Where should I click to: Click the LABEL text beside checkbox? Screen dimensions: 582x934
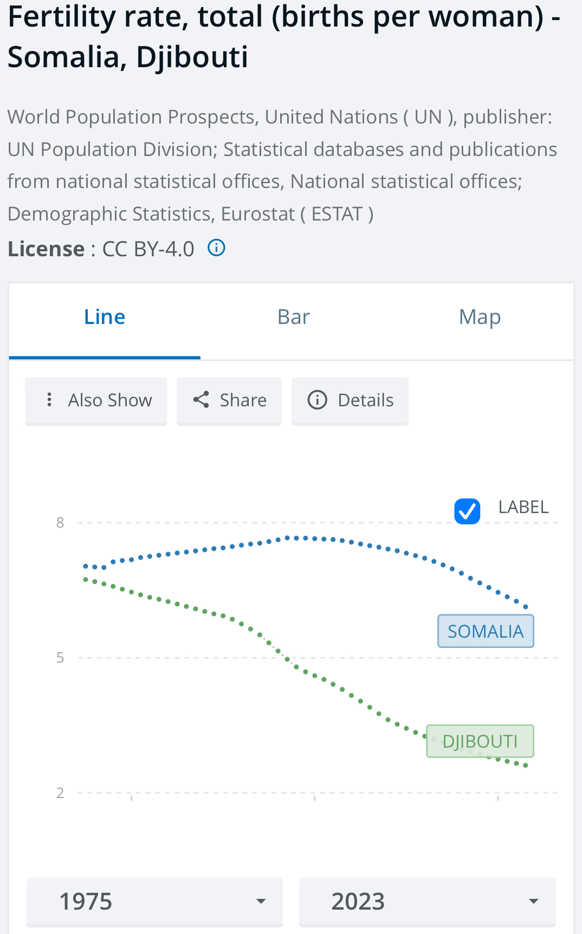pos(523,507)
